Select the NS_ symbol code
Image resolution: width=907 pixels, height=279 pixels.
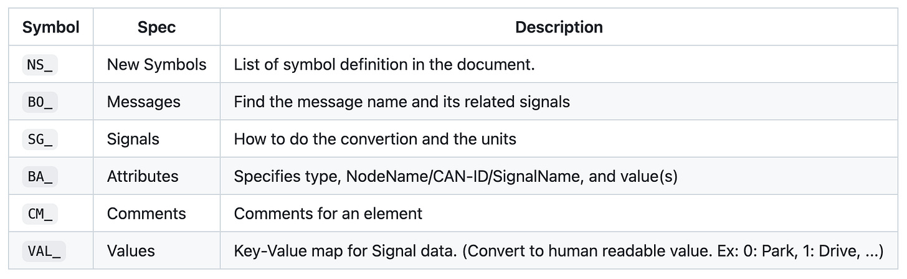(40, 65)
